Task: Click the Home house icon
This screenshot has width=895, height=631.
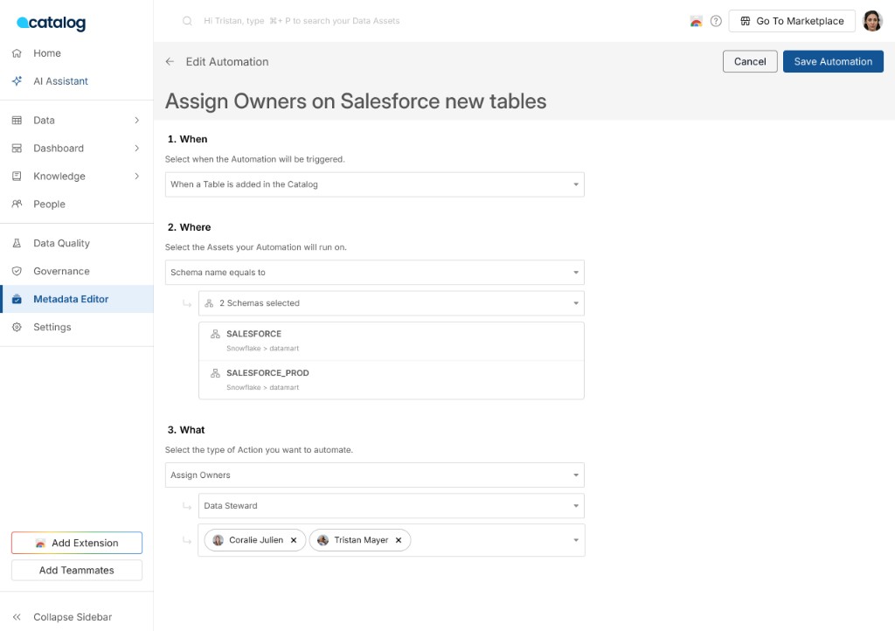Action: [17, 53]
